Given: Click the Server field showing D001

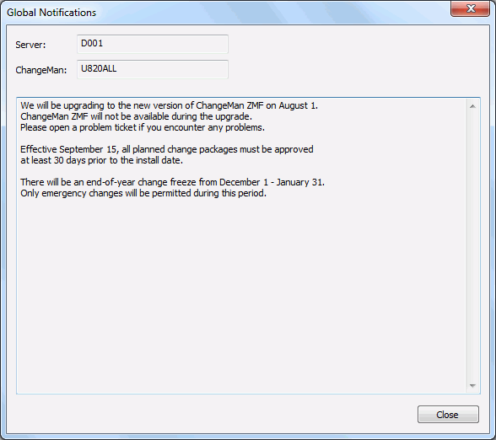Looking at the screenshot, I should click(153, 44).
